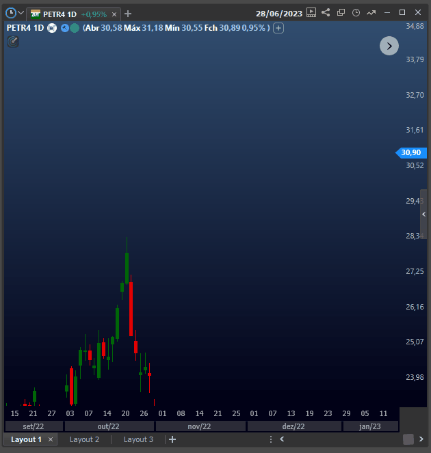This screenshot has width=431, height=453.
Task: Click the blue clock icon in title bar
Action: pyautogui.click(x=11, y=13)
